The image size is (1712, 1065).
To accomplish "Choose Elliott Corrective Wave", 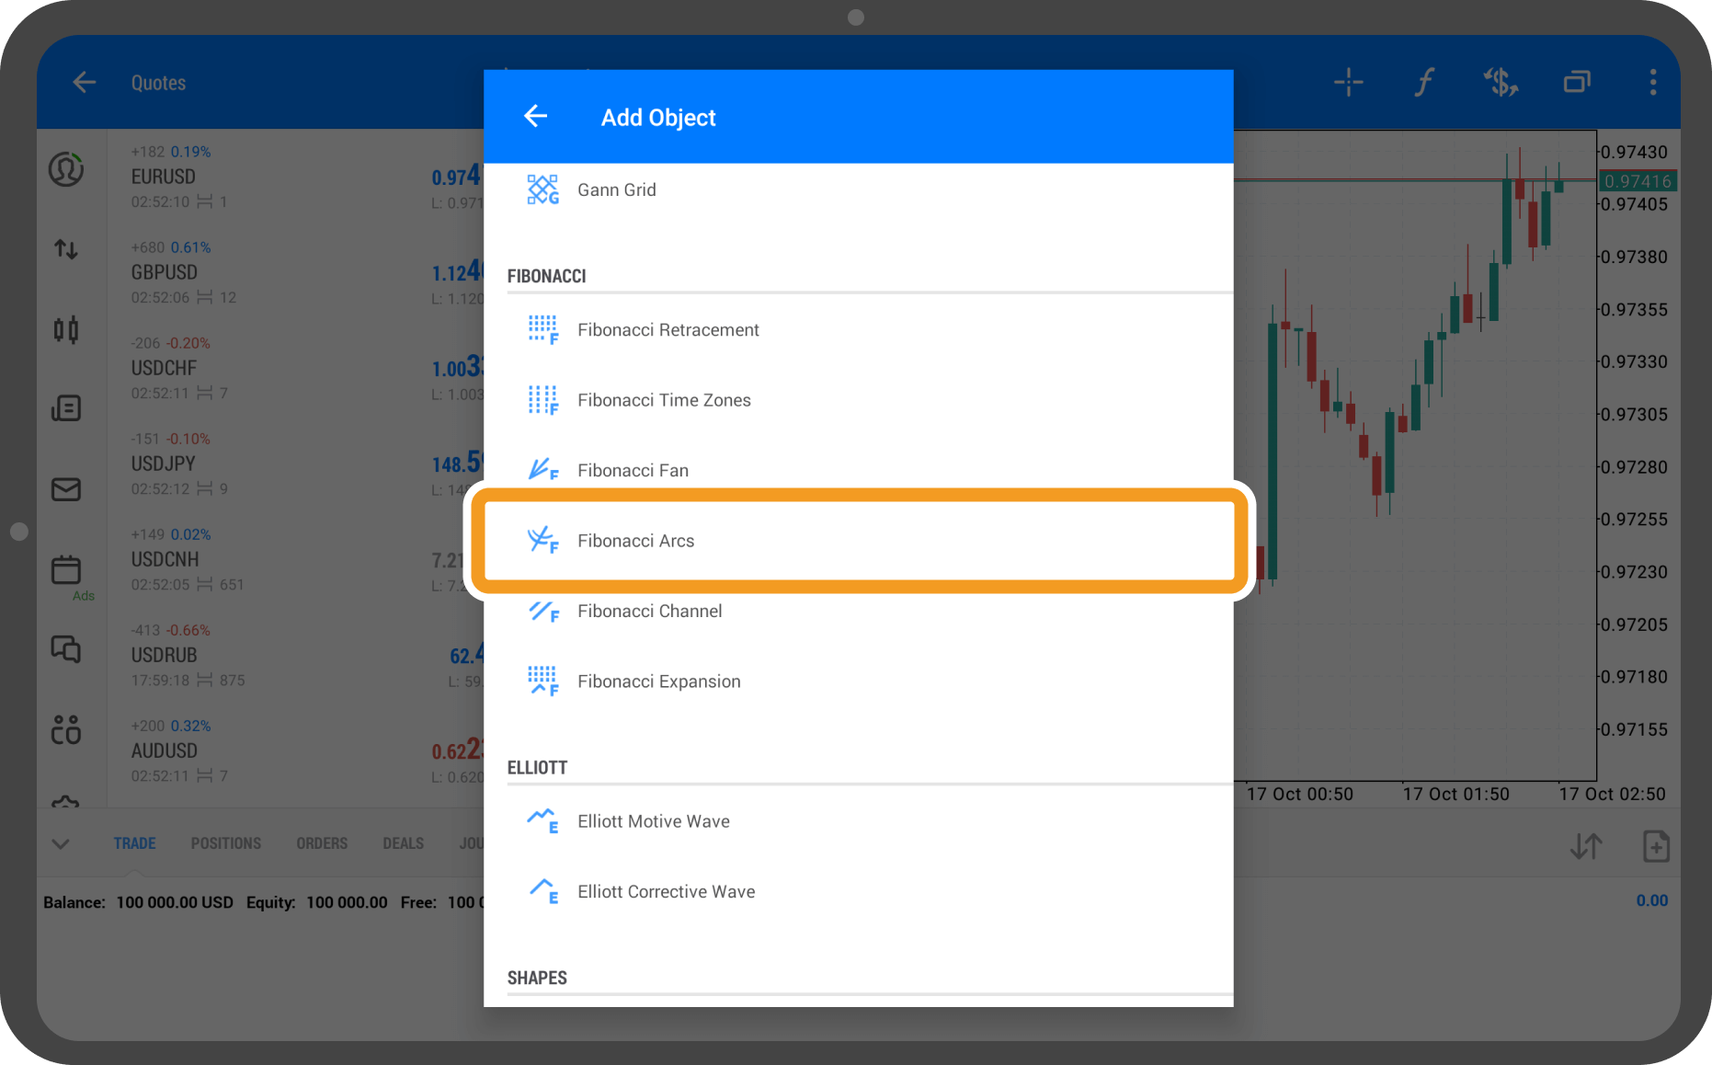I will tap(666, 892).
